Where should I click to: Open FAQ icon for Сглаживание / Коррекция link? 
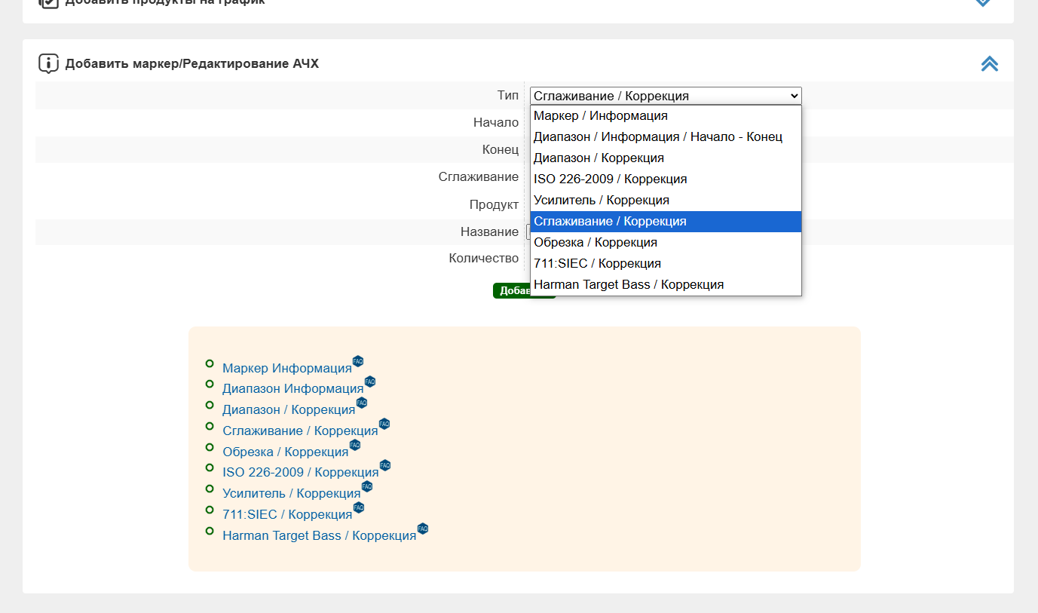click(x=384, y=424)
